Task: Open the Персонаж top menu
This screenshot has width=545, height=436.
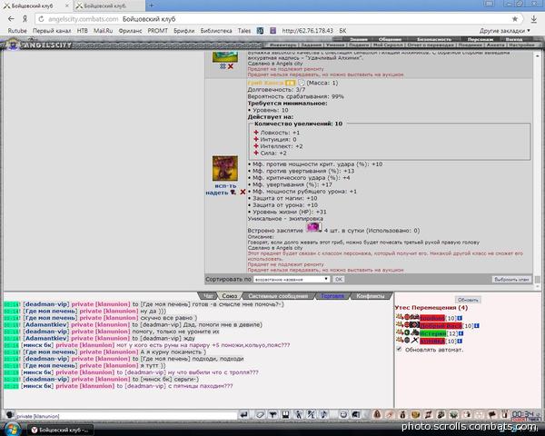Action: coord(480,39)
